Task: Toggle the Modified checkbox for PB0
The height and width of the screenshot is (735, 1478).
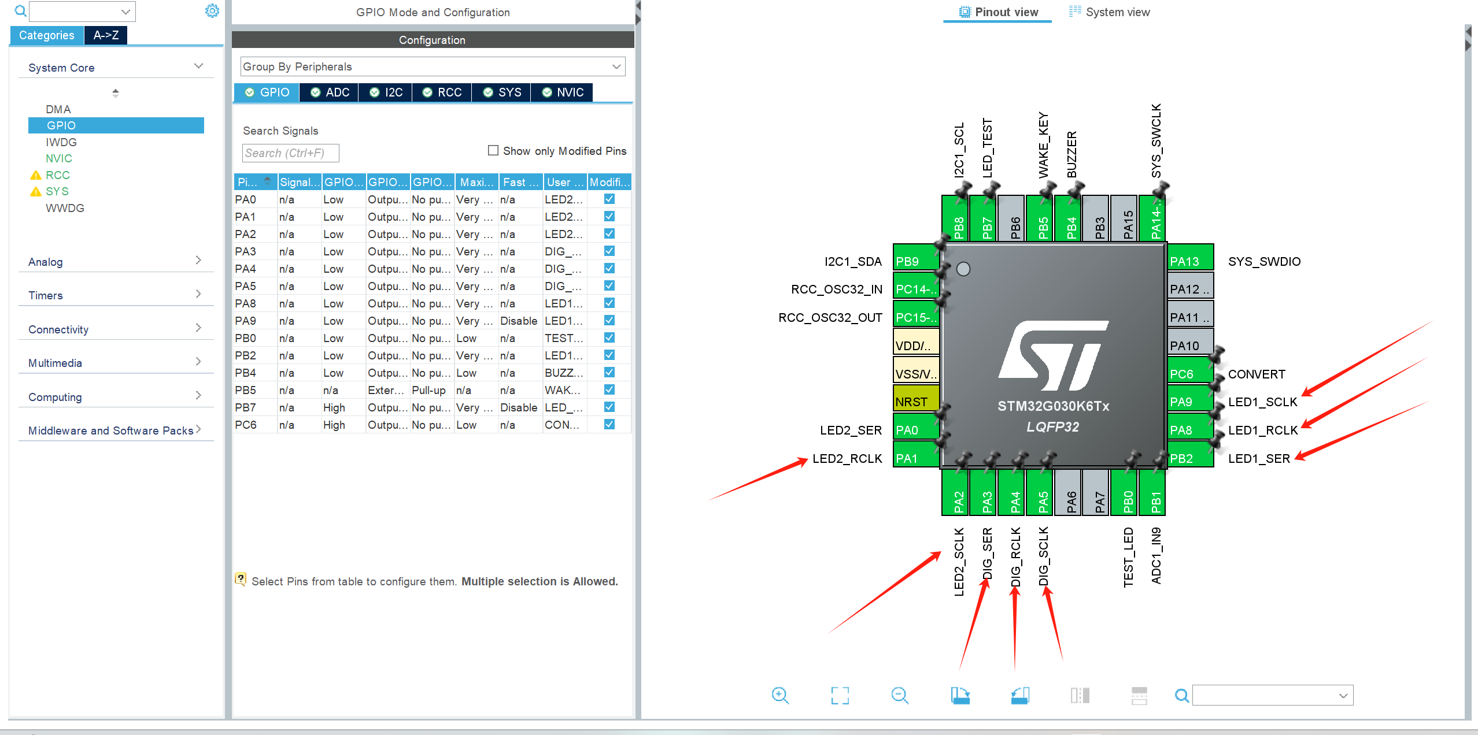Action: click(x=609, y=337)
